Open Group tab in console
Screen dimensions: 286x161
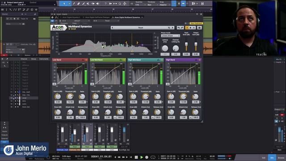click(34, 59)
